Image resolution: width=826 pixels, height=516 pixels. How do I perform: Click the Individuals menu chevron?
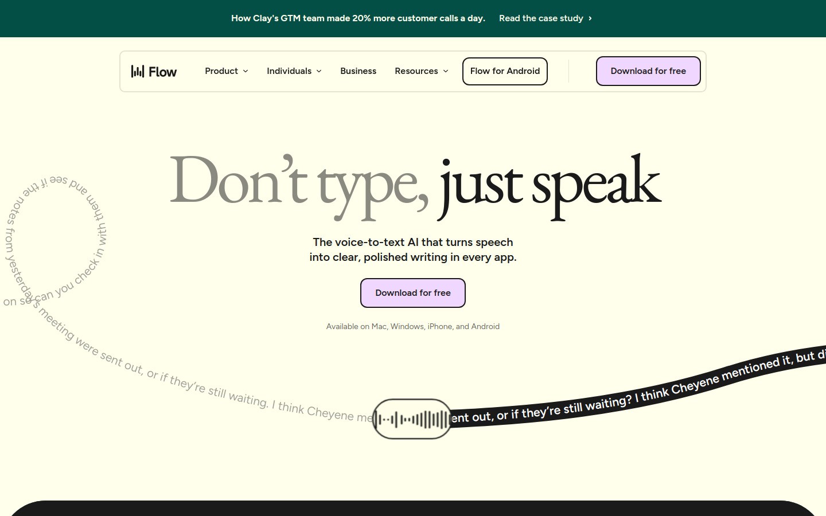click(x=319, y=71)
